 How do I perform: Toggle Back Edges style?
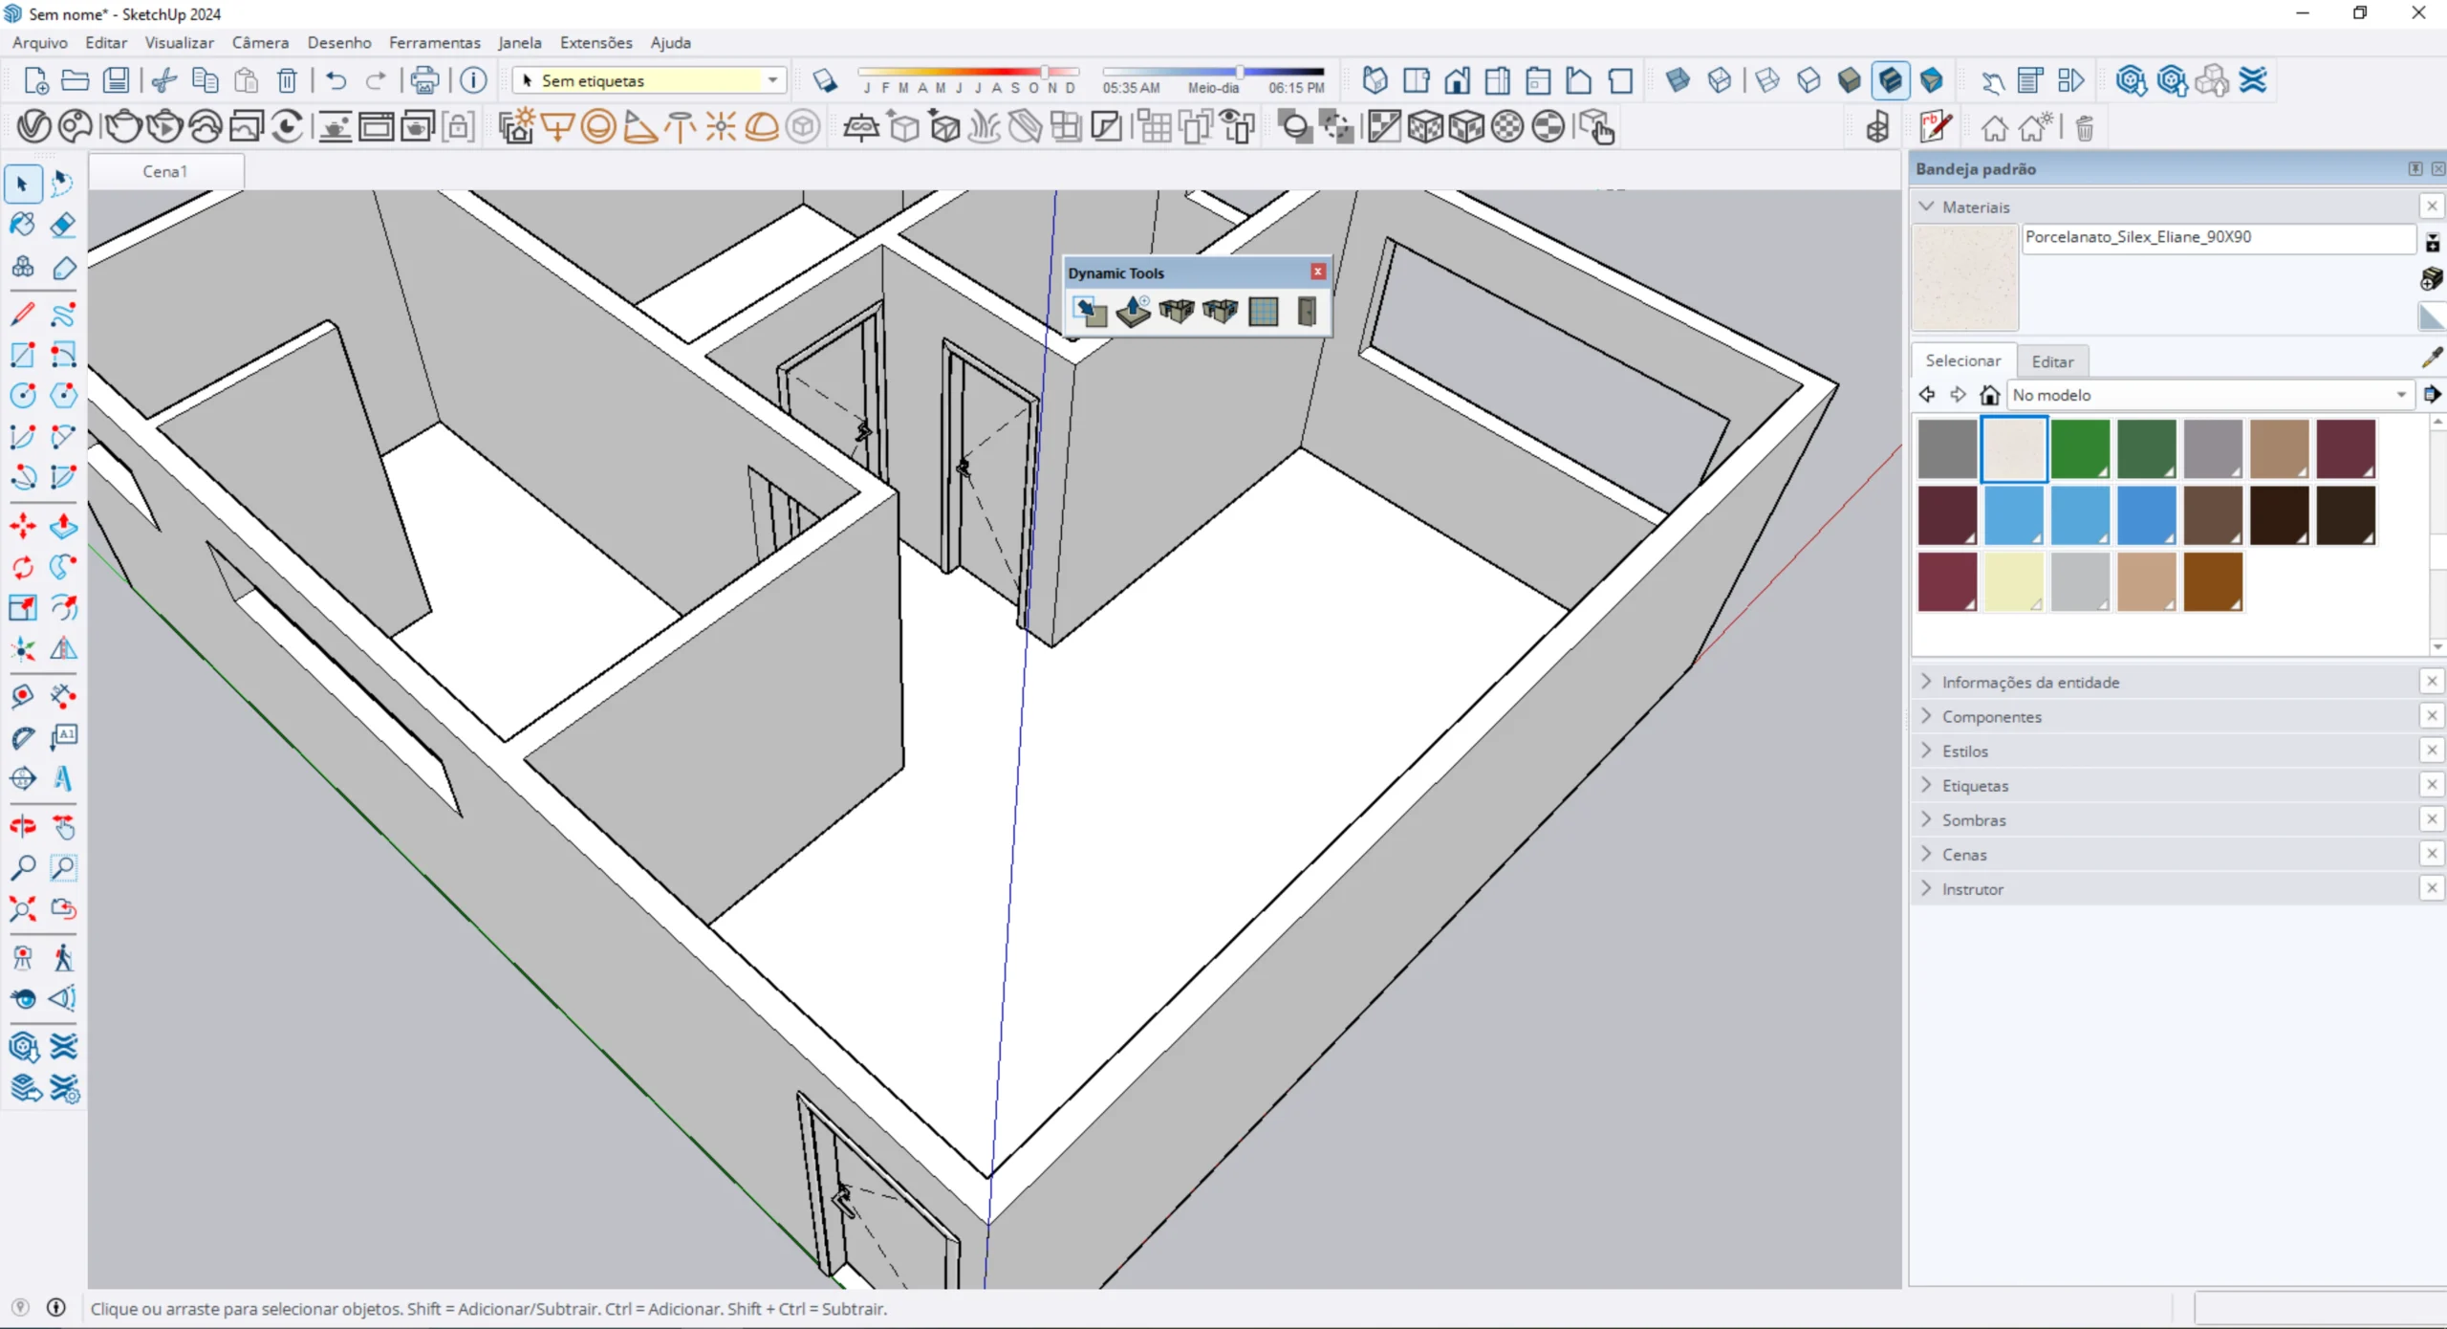1719,80
